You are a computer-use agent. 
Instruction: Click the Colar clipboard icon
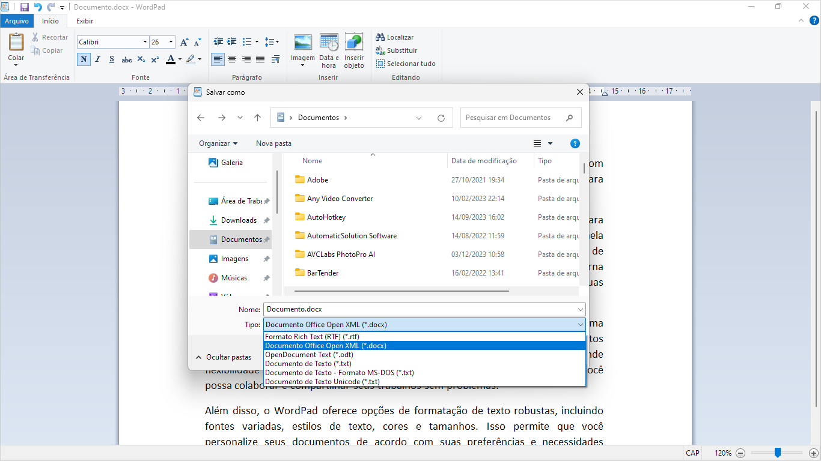coord(16,42)
